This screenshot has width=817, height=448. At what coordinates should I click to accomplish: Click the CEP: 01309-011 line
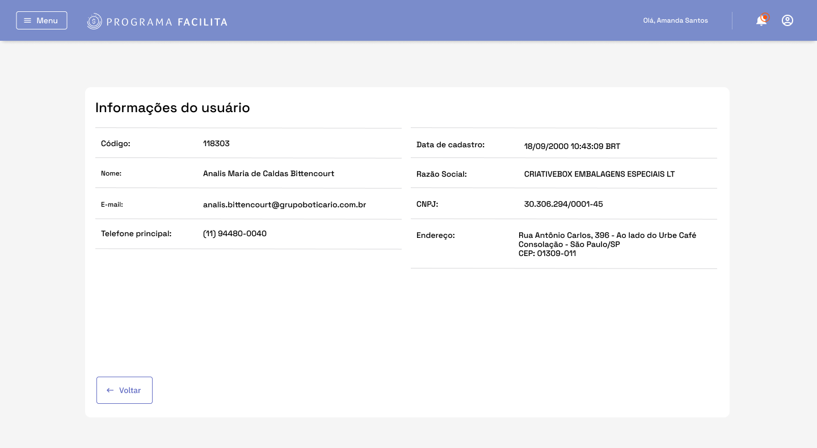coord(547,253)
